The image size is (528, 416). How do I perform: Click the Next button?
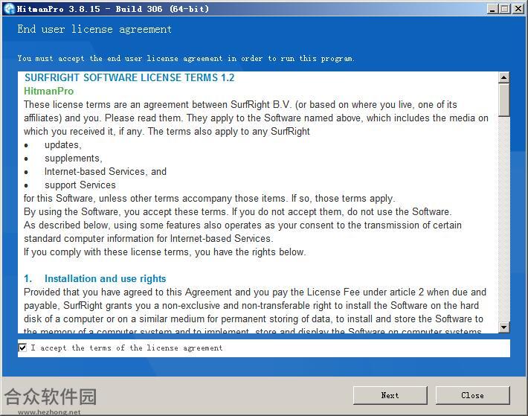click(x=390, y=395)
